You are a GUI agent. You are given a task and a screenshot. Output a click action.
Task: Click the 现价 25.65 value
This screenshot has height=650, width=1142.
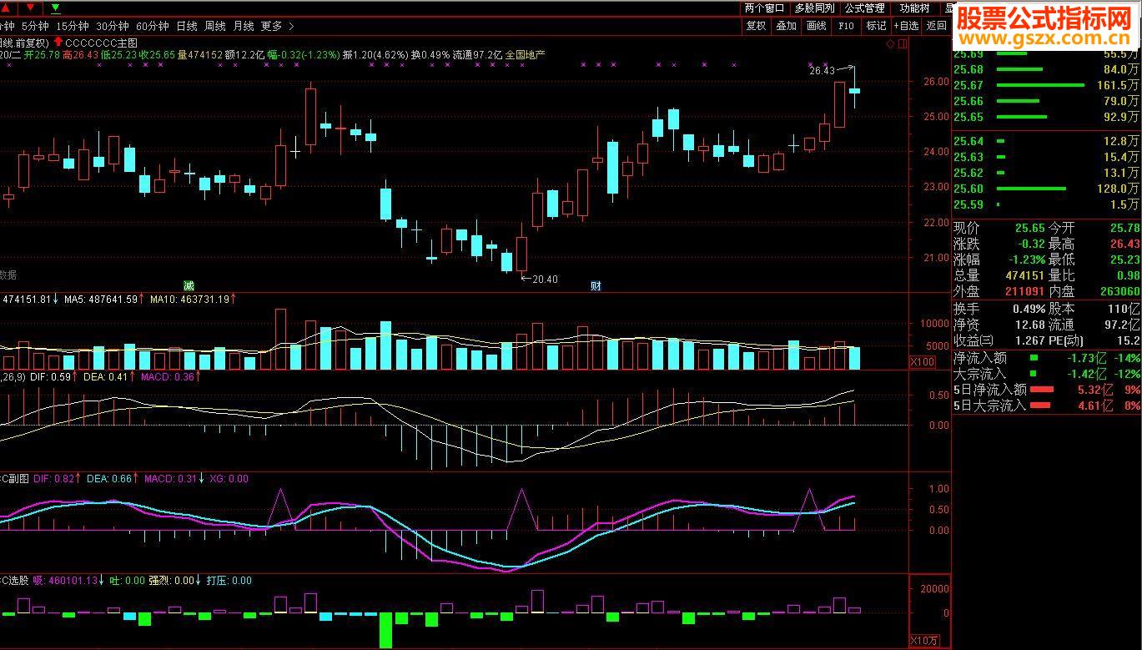point(1029,228)
